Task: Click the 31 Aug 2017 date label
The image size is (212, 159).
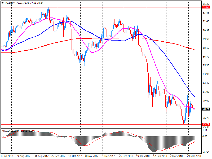Action: [x=41, y=156]
